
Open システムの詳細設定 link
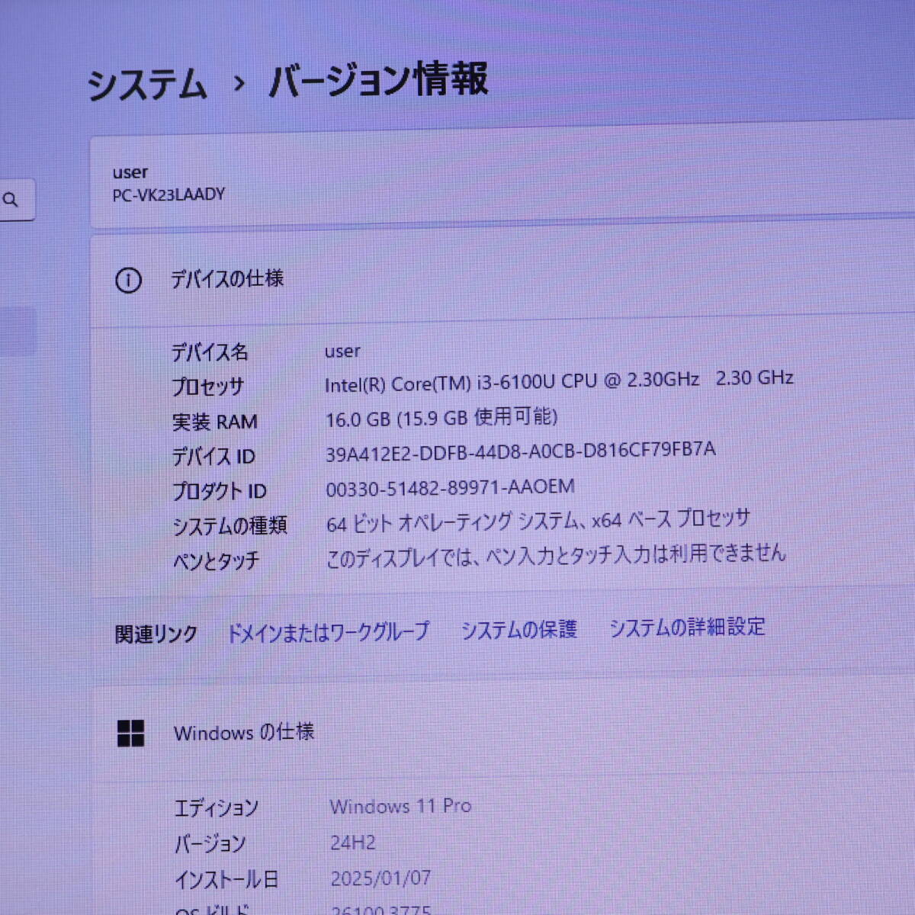point(687,627)
